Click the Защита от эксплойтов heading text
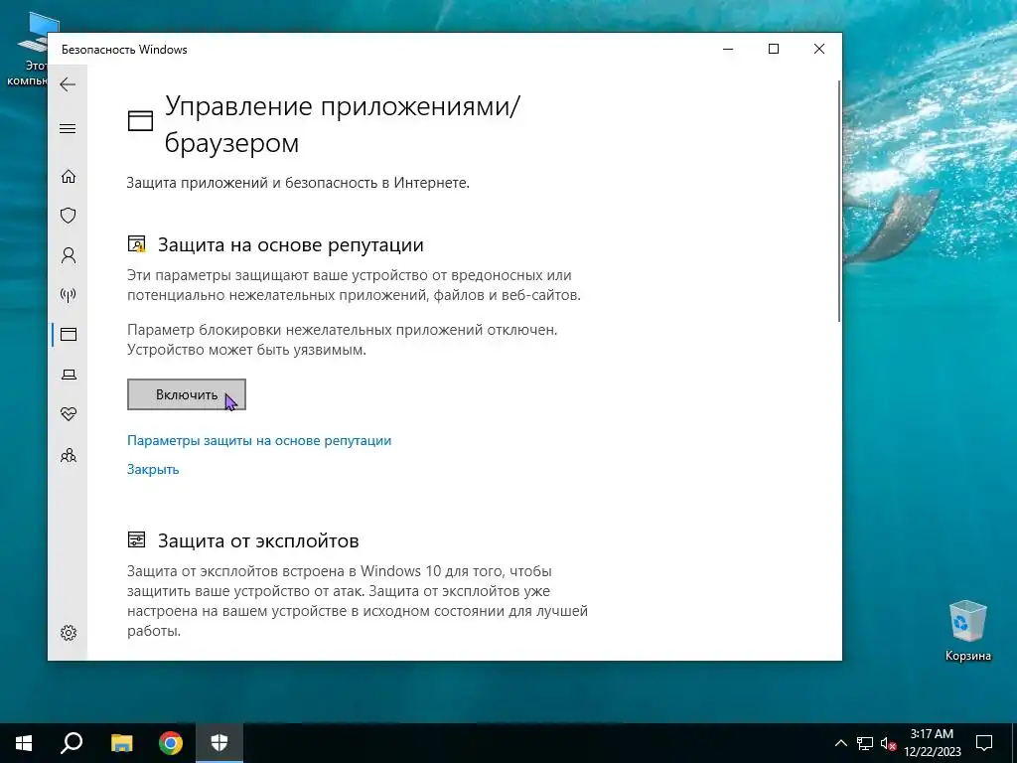Image resolution: width=1017 pixels, height=763 pixels. point(258,540)
